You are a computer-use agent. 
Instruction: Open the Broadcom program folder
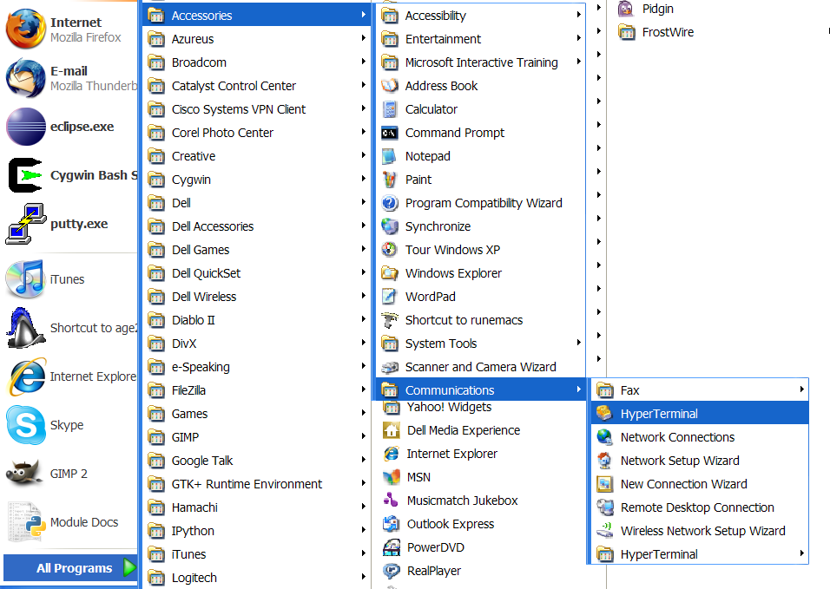[257, 62]
